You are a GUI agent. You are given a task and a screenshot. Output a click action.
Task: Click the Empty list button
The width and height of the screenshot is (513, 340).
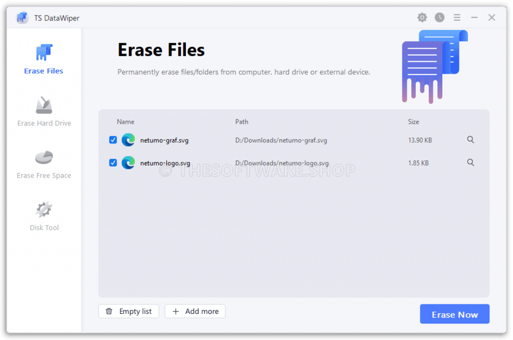129,311
